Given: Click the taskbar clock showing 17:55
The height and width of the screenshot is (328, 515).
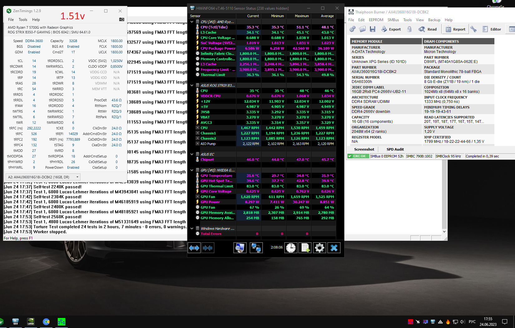Looking at the screenshot, I should tap(488, 322).
